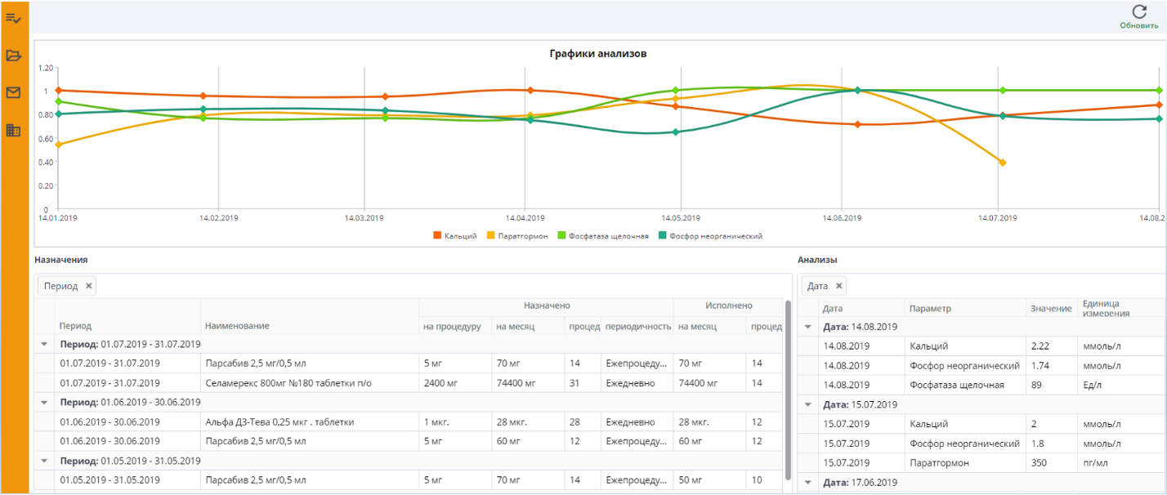Click the Обновить refresh icon

tap(1138, 11)
